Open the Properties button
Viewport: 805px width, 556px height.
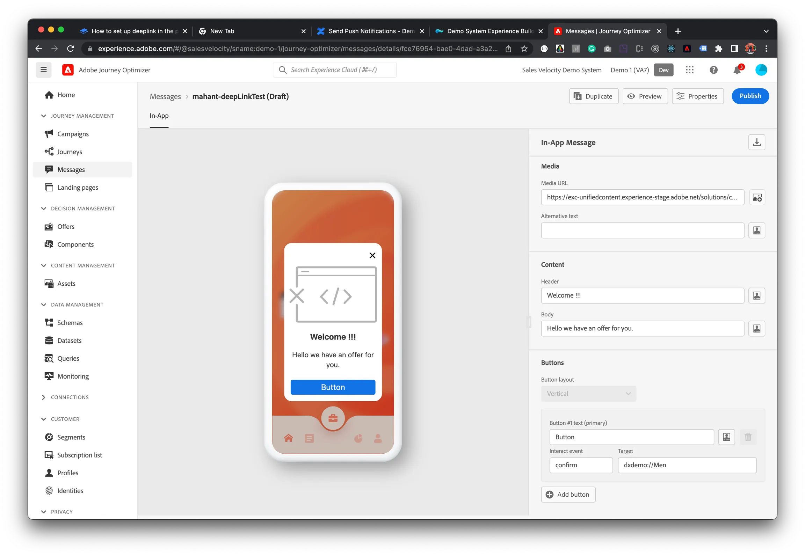697,96
